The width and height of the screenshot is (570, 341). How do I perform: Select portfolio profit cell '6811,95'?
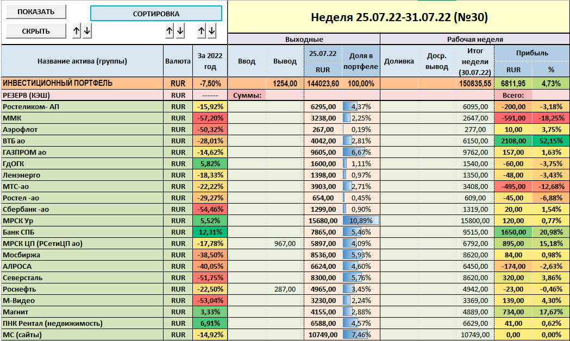pos(513,84)
